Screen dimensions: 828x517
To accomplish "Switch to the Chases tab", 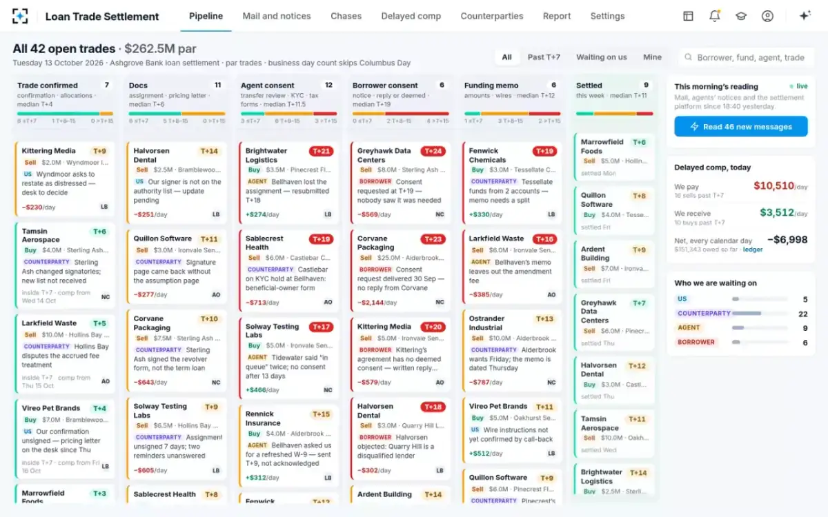I will click(x=346, y=16).
